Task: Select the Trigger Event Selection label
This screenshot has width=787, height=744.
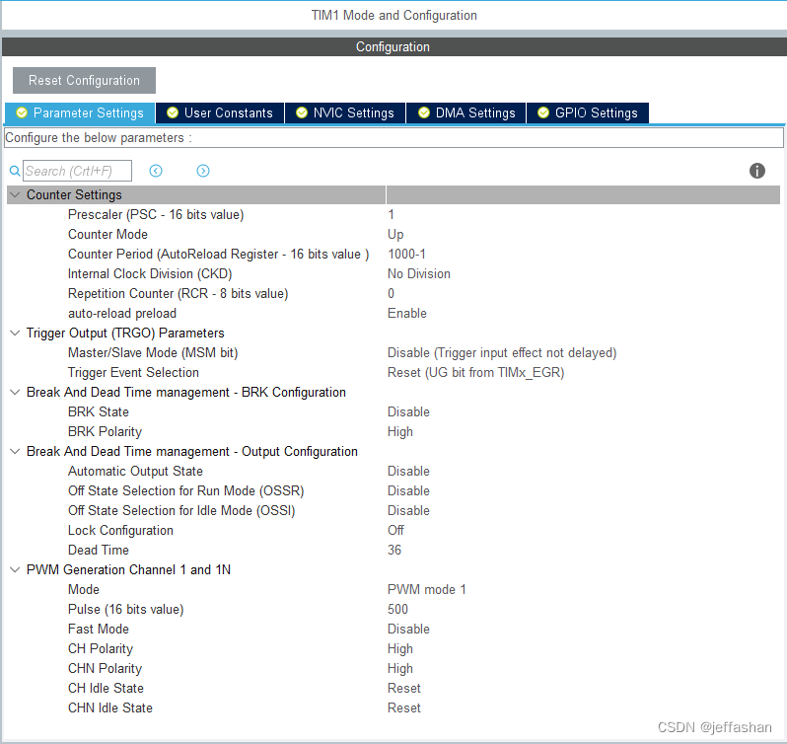Action: (x=133, y=373)
